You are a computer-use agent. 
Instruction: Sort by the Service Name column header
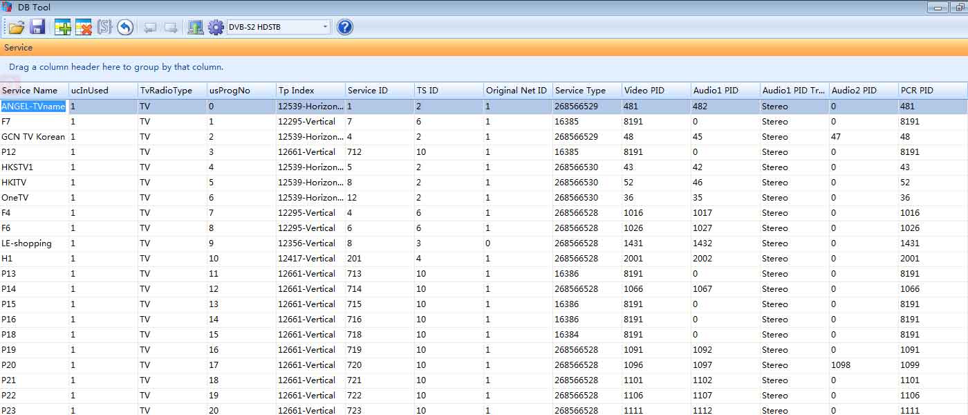point(30,91)
